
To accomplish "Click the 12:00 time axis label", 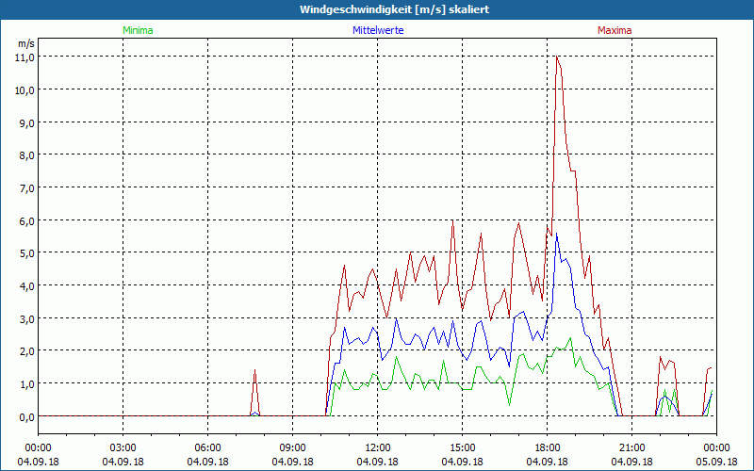I will (x=378, y=447).
